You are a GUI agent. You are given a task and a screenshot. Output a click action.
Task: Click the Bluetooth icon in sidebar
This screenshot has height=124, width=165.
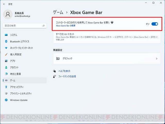(x=6, y=41)
